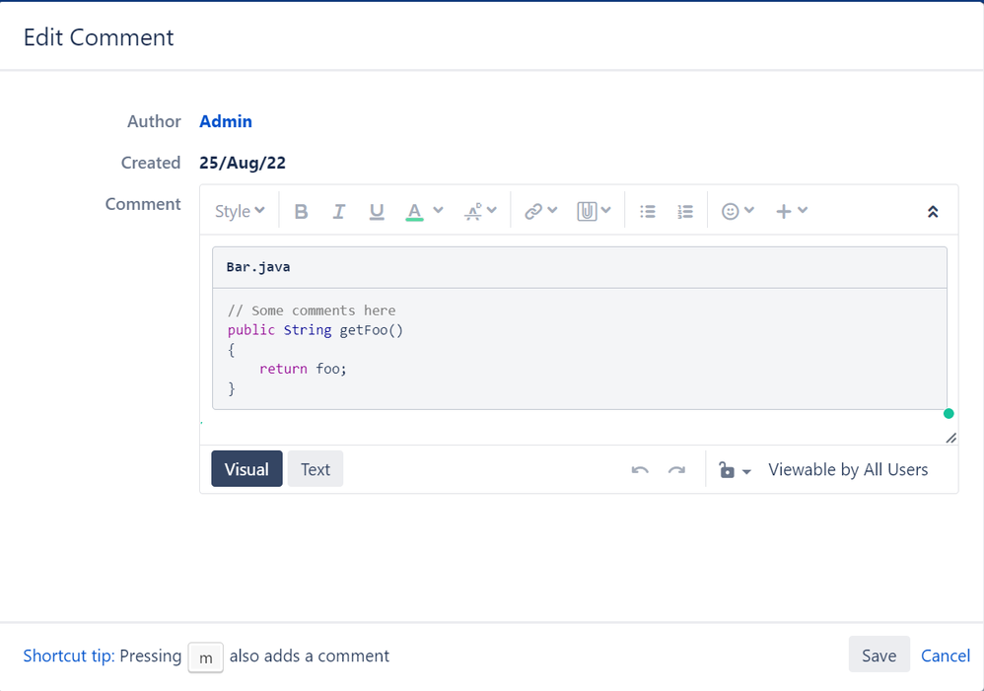
Task: Open the Style dropdown
Action: click(x=240, y=212)
